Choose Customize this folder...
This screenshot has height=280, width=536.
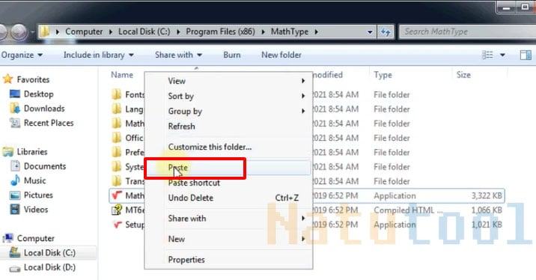[x=228, y=147]
